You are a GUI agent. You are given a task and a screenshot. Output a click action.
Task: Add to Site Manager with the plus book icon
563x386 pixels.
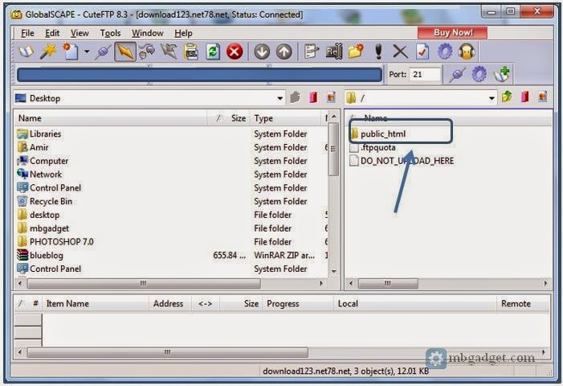(x=502, y=75)
